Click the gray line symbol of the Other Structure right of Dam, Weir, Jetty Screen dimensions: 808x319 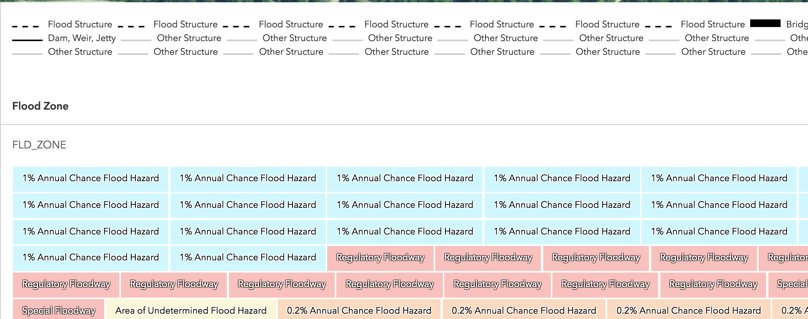[136, 40]
